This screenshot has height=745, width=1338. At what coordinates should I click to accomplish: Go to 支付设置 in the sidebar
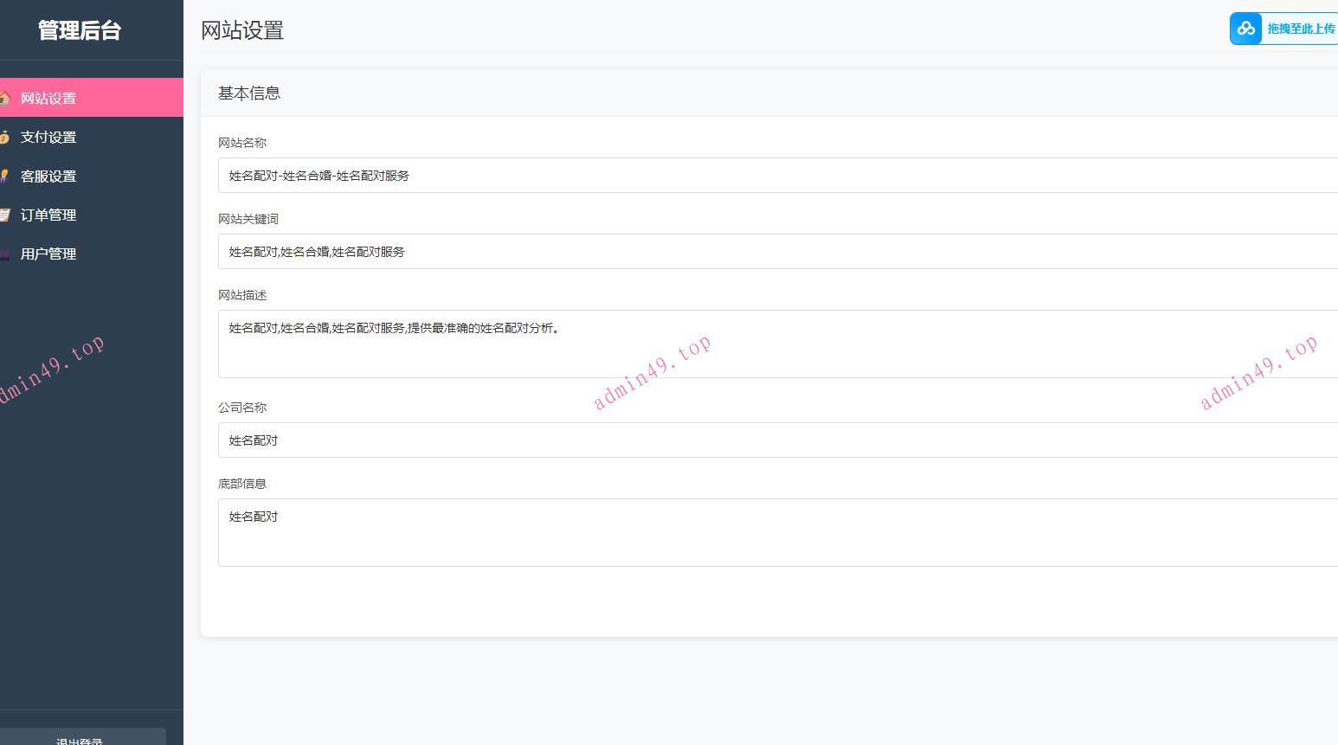[x=48, y=137]
